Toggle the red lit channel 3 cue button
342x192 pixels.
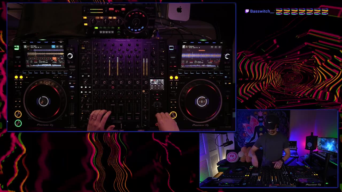click(113, 87)
